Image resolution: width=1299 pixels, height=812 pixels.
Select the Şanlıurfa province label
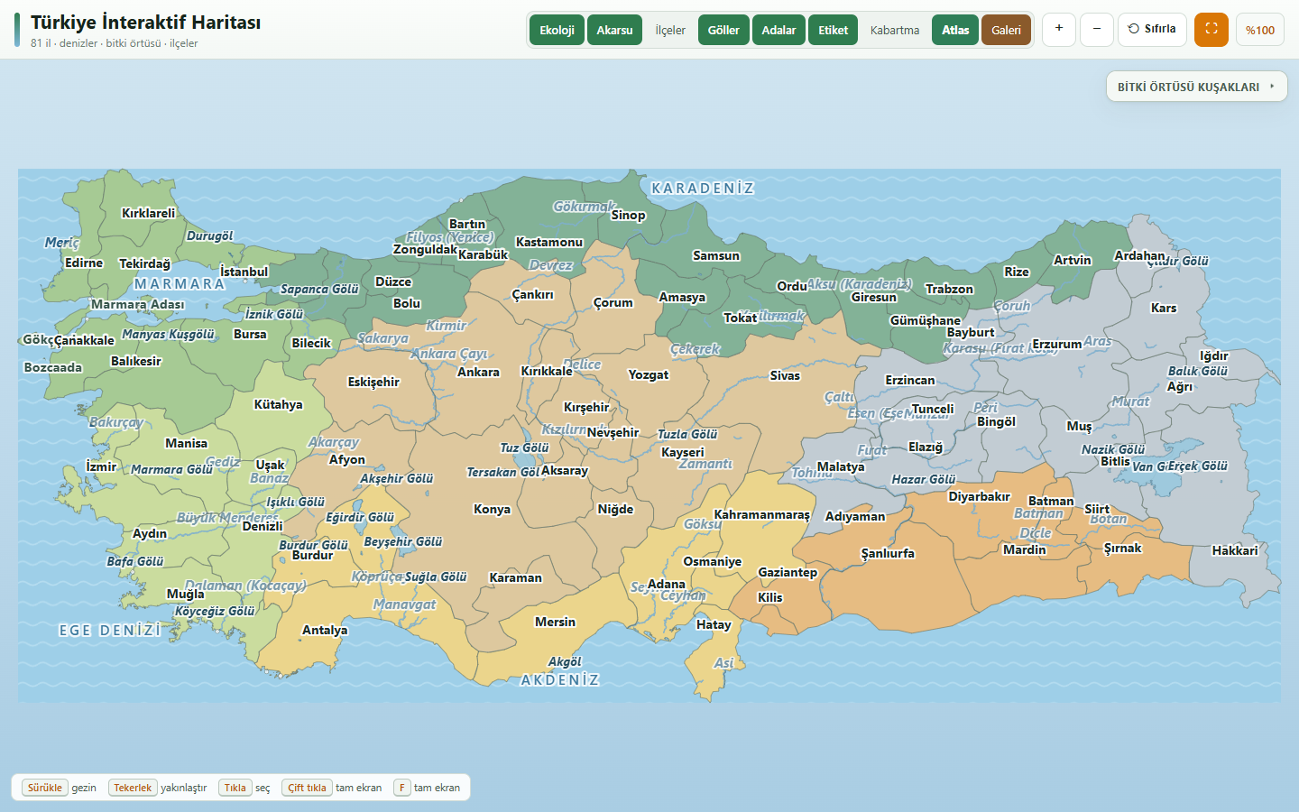[x=888, y=553]
